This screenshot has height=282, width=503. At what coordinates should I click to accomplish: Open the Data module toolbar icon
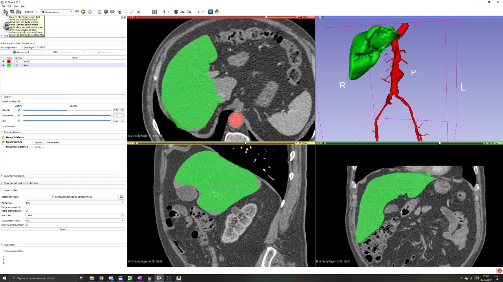[x=99, y=12]
